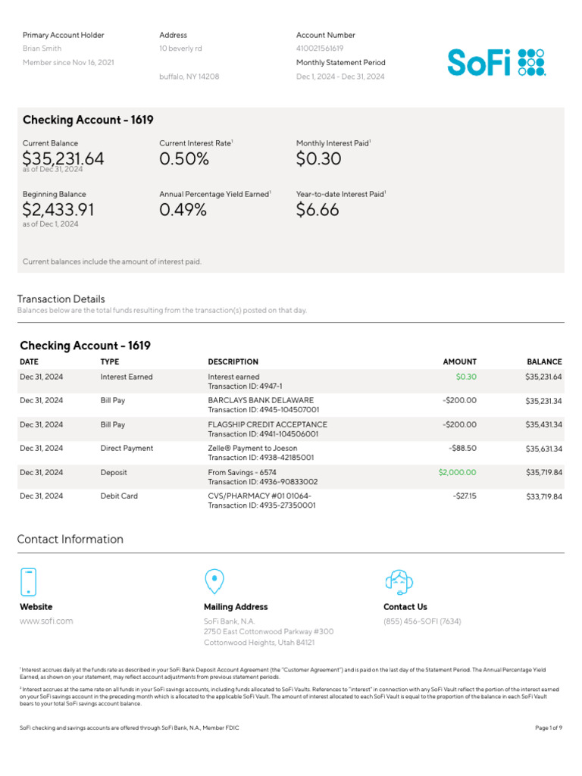Click the Contact Us headset icon
The width and height of the screenshot is (582, 776).
pos(399,581)
